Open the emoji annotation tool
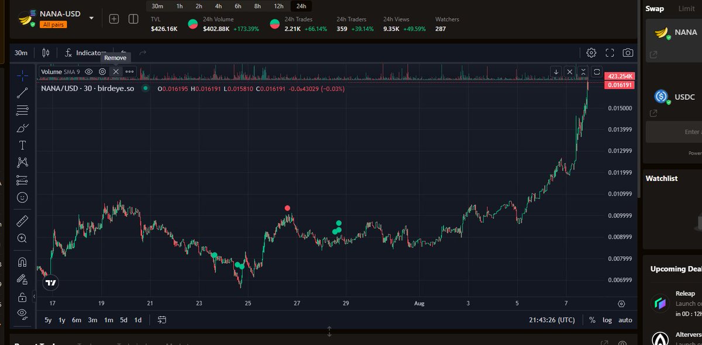Image resolution: width=702 pixels, height=345 pixels. (x=22, y=197)
